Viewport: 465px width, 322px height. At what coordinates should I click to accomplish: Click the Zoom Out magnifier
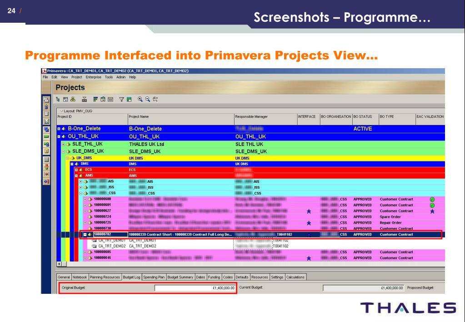[x=148, y=100]
